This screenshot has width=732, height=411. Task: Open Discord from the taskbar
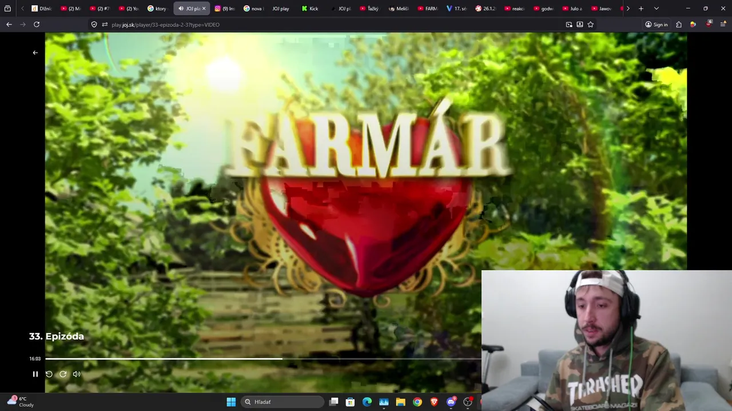[x=451, y=402]
